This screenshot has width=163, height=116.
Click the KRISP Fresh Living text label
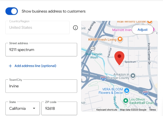click(x=102, y=40)
